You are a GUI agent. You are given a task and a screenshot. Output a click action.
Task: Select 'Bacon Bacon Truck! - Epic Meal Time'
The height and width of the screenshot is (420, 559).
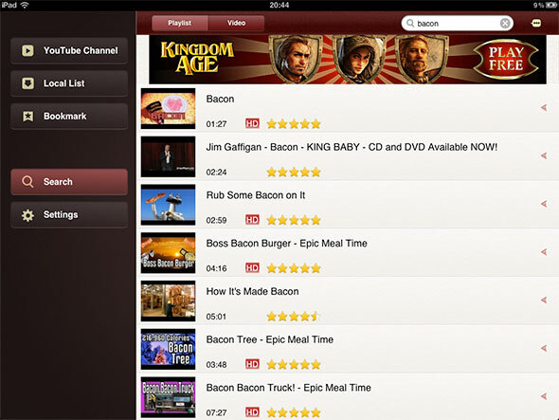pos(288,388)
